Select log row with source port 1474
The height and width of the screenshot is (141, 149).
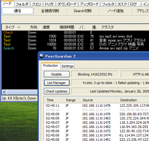click(97, 135)
